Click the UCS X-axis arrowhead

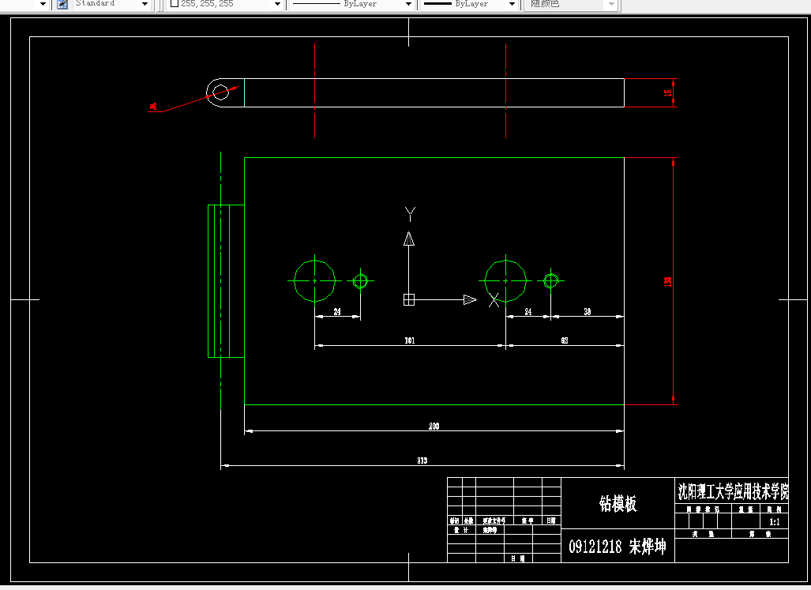(x=470, y=299)
